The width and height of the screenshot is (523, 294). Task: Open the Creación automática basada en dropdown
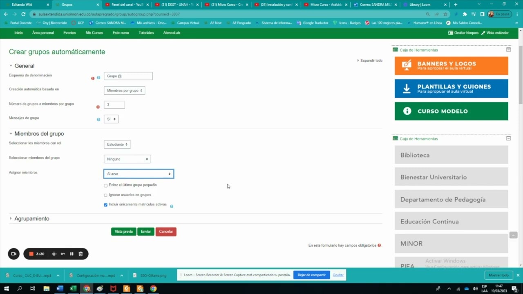[125, 91]
